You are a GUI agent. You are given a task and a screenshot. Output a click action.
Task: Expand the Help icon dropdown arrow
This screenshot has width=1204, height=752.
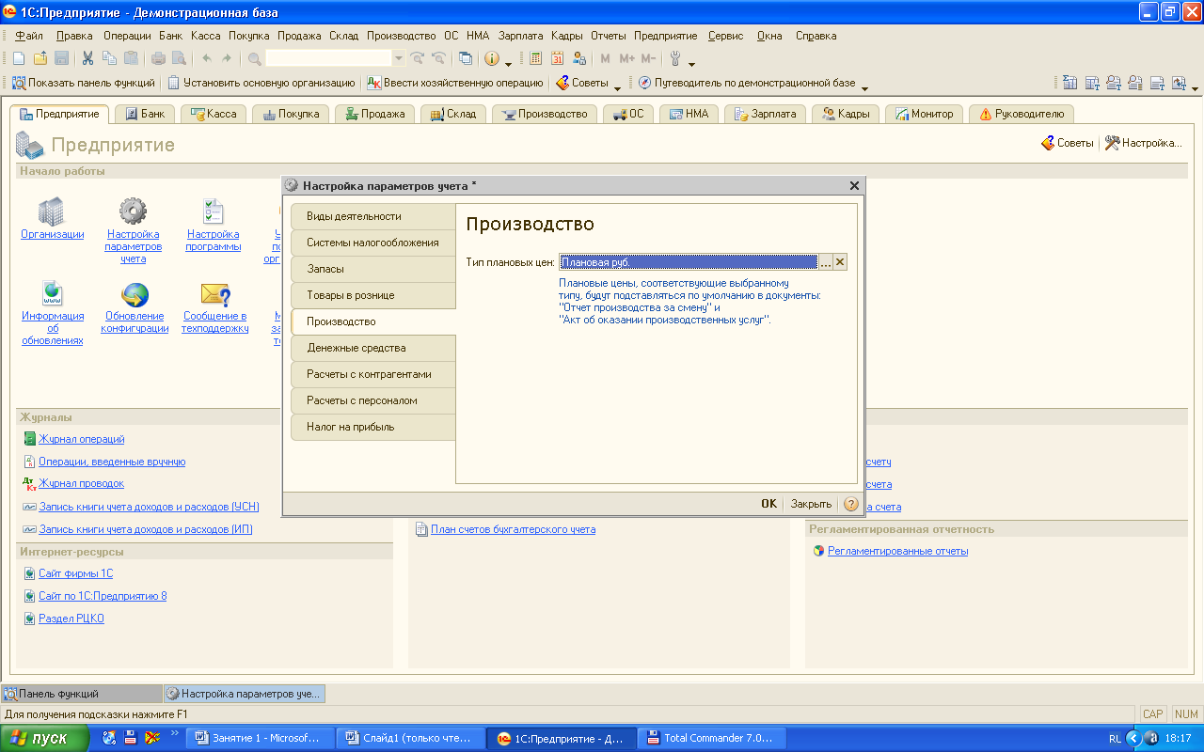[509, 62]
